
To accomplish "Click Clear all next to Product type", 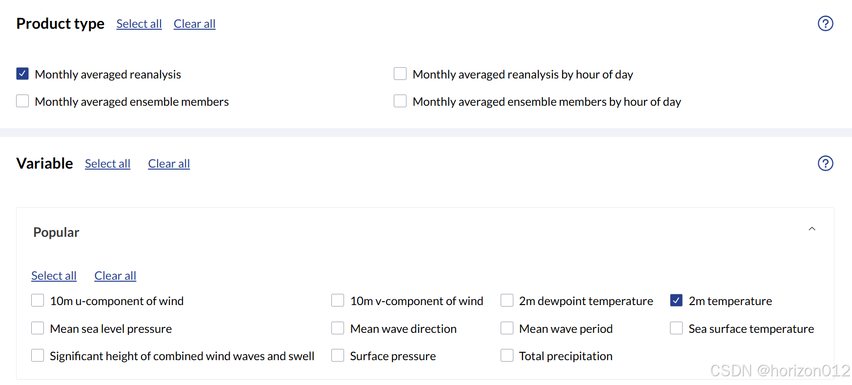I will [194, 24].
